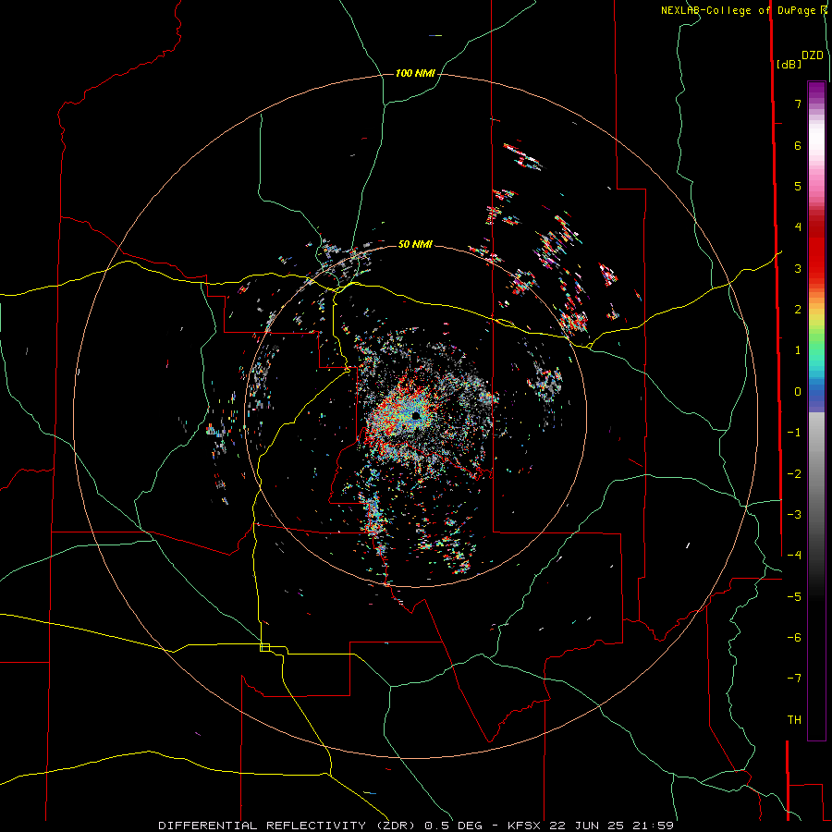Click the radar site center dot

(x=415, y=415)
